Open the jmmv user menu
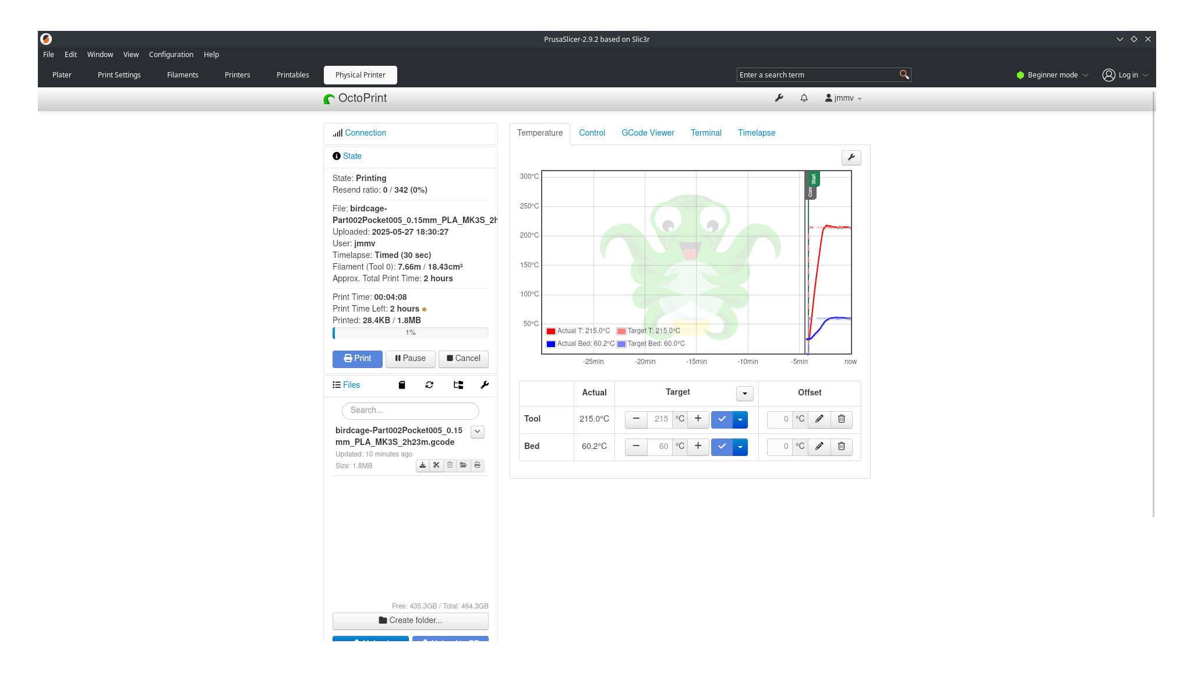 843,98
